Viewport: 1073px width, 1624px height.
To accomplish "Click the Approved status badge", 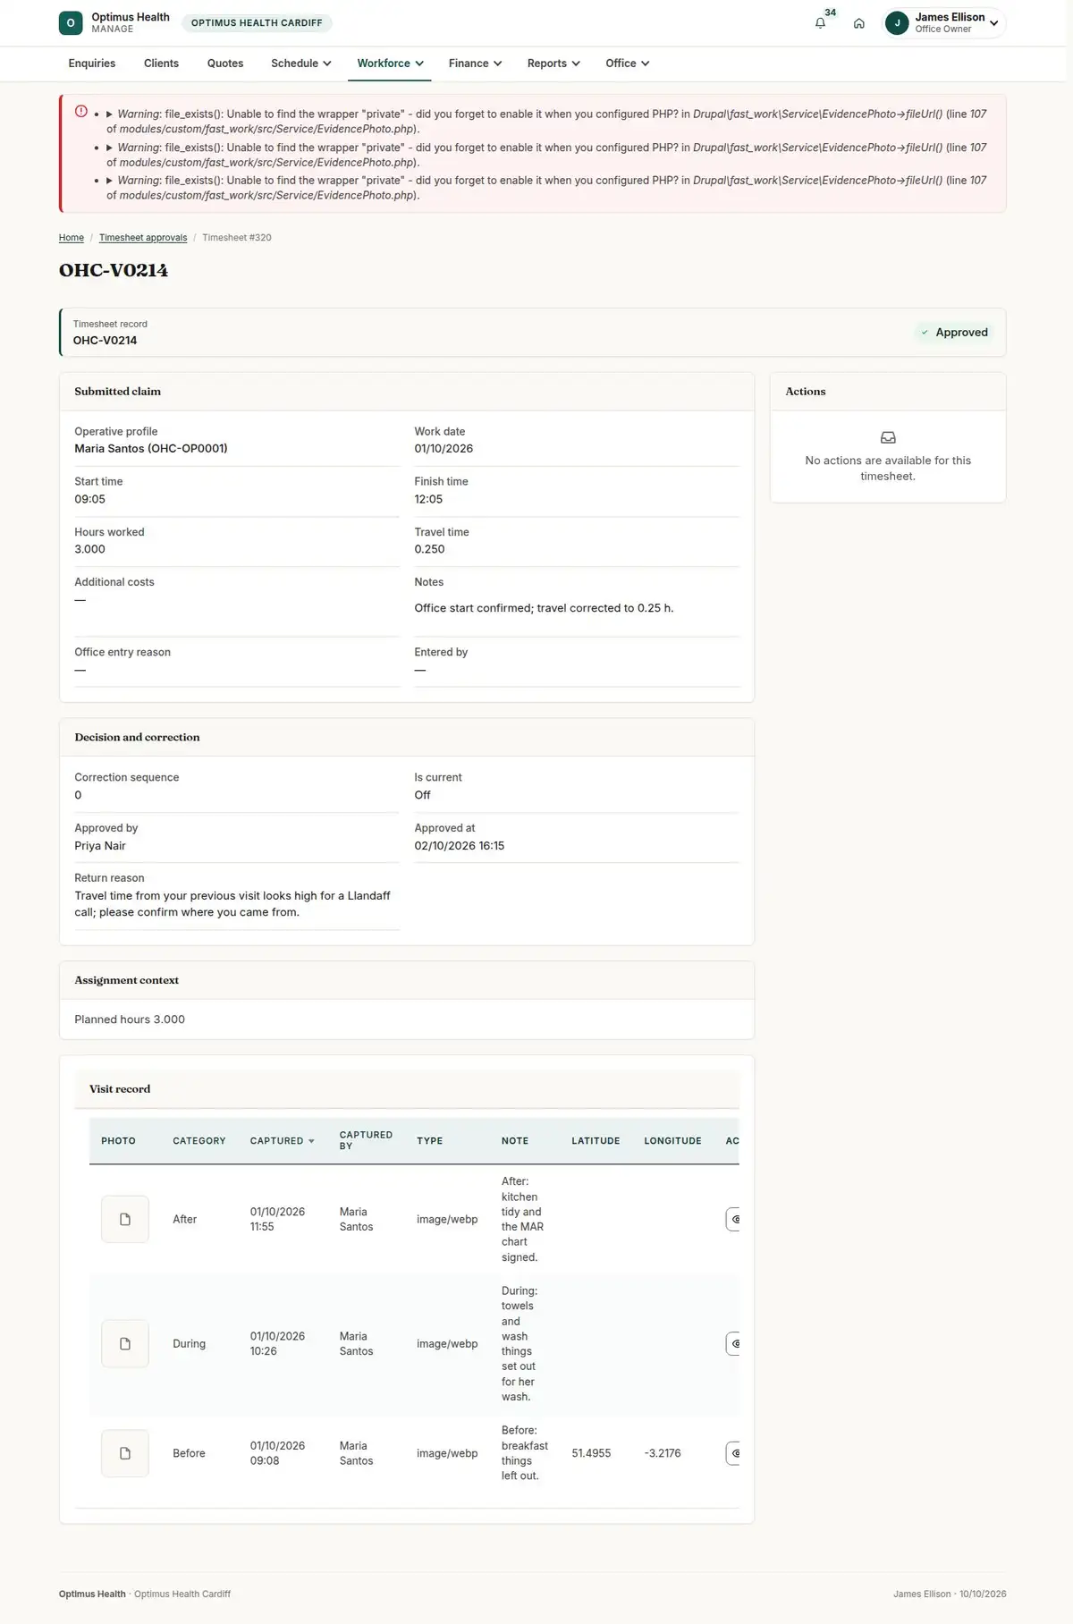I will pos(954,333).
